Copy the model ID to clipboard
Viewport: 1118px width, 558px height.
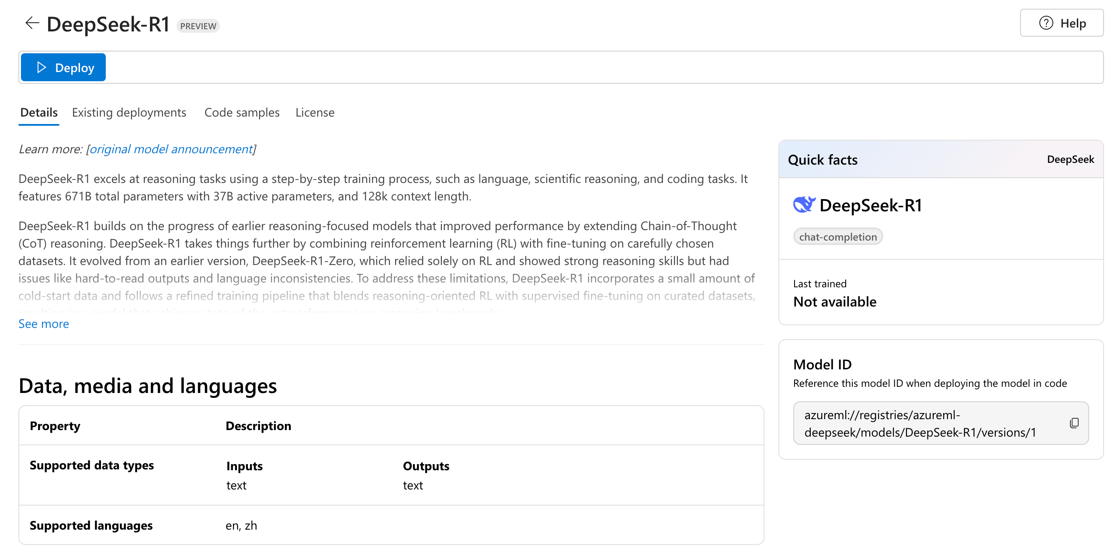point(1074,423)
